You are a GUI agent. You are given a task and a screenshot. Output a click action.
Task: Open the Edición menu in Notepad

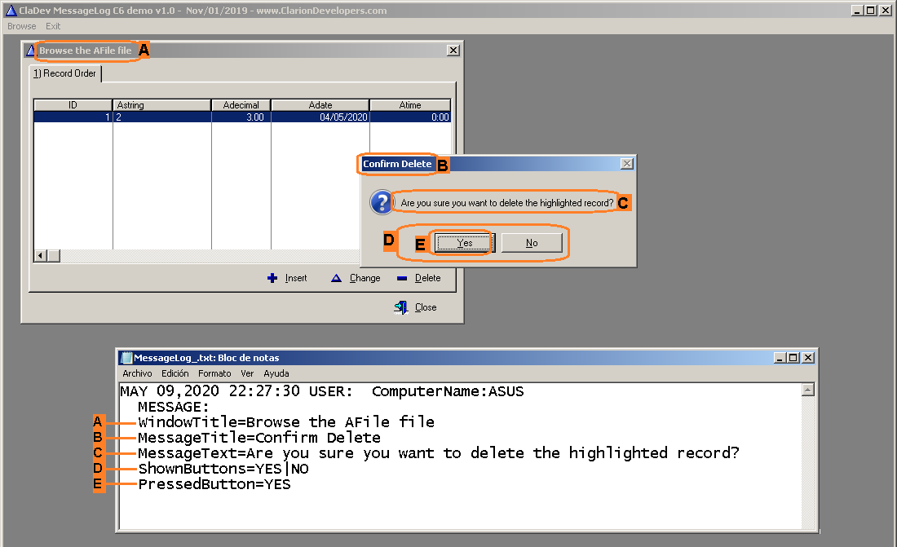point(175,373)
